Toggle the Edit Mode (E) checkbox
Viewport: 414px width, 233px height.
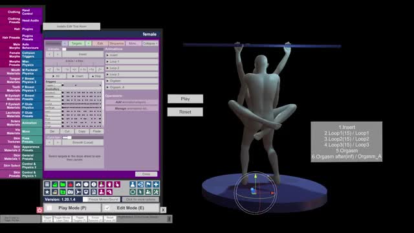point(107,208)
